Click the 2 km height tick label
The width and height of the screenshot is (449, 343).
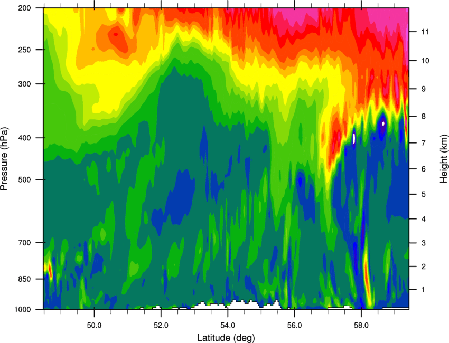coord(424,266)
